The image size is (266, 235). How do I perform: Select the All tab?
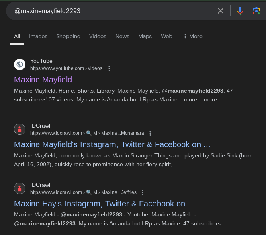[x=17, y=36]
